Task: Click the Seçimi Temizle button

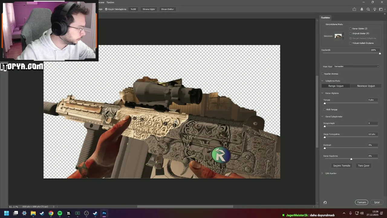Action: (x=342, y=166)
